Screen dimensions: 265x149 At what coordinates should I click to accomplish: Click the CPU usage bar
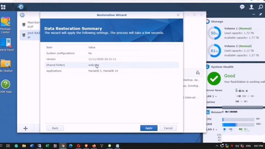238,120
